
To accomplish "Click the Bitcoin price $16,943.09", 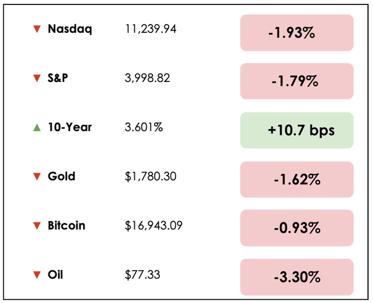I will click(x=154, y=225).
